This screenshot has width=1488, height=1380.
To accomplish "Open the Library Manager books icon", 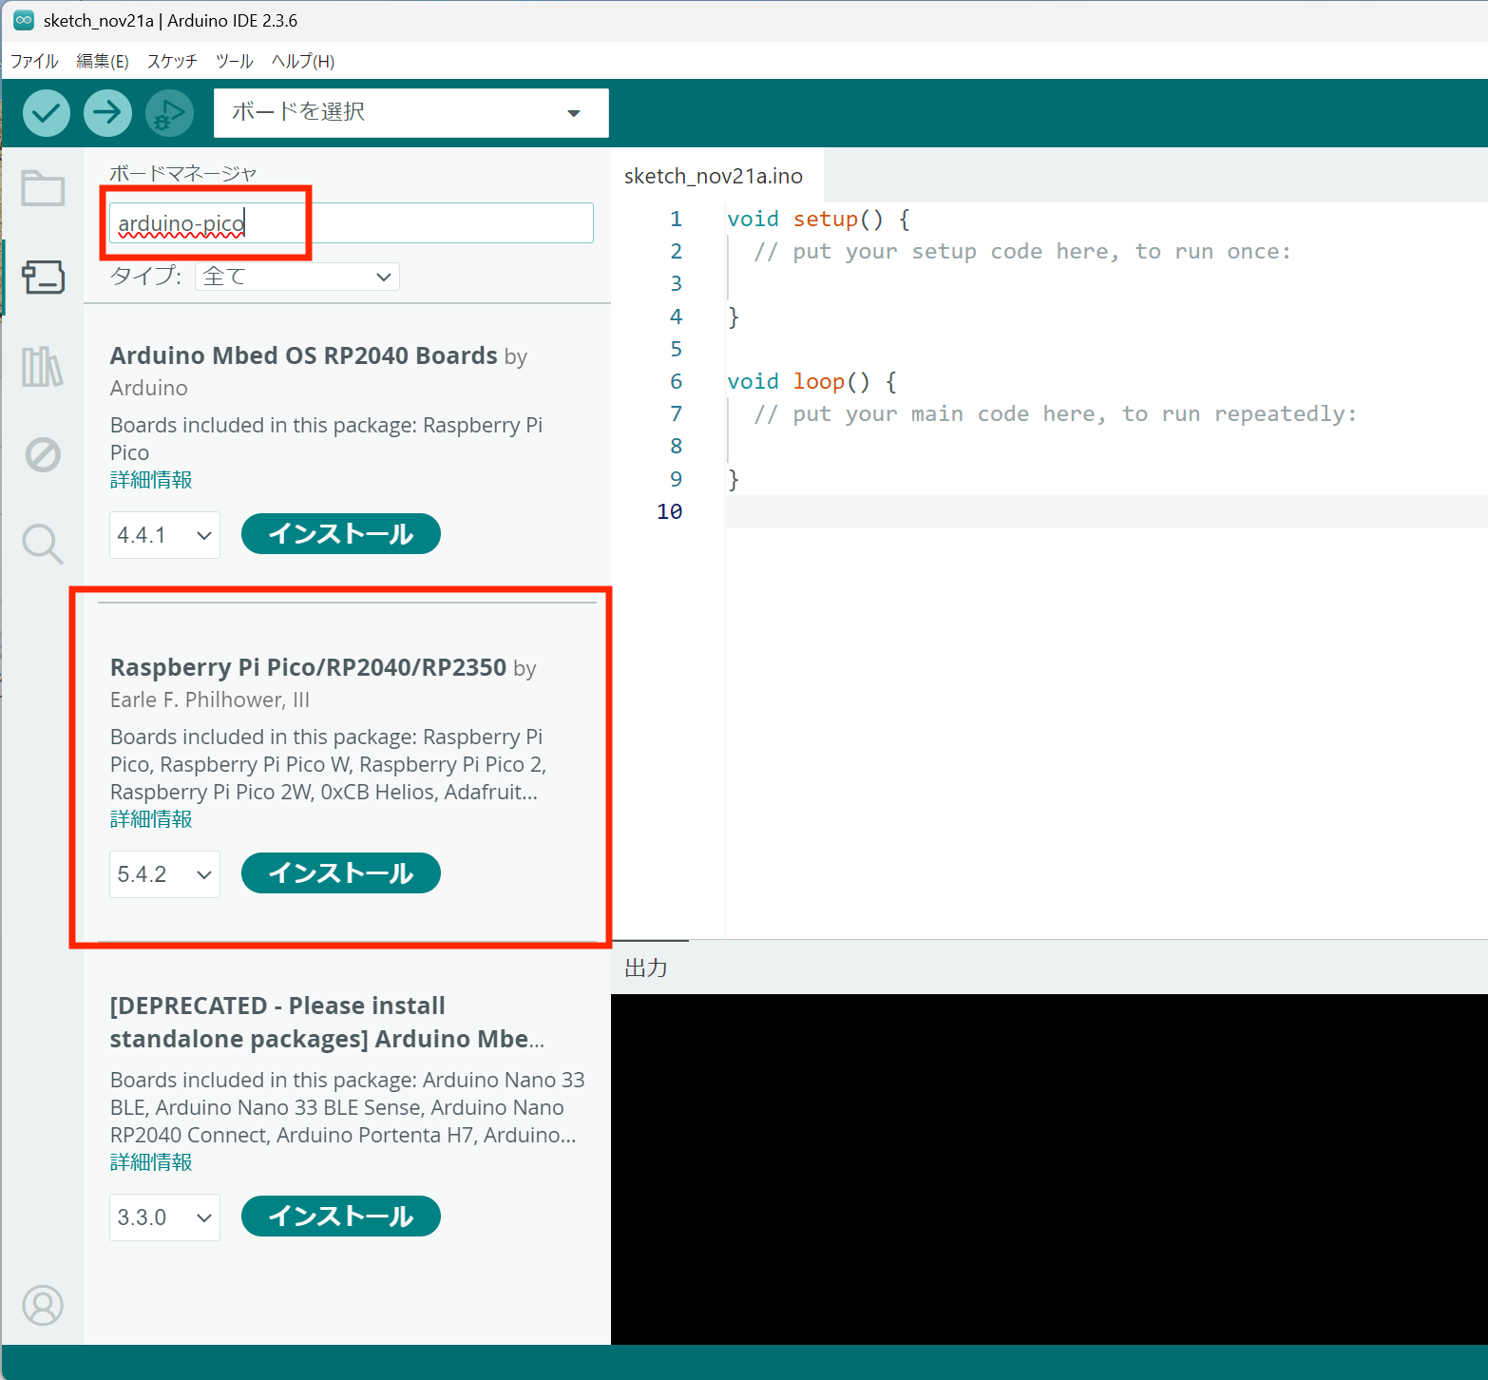I will [43, 366].
